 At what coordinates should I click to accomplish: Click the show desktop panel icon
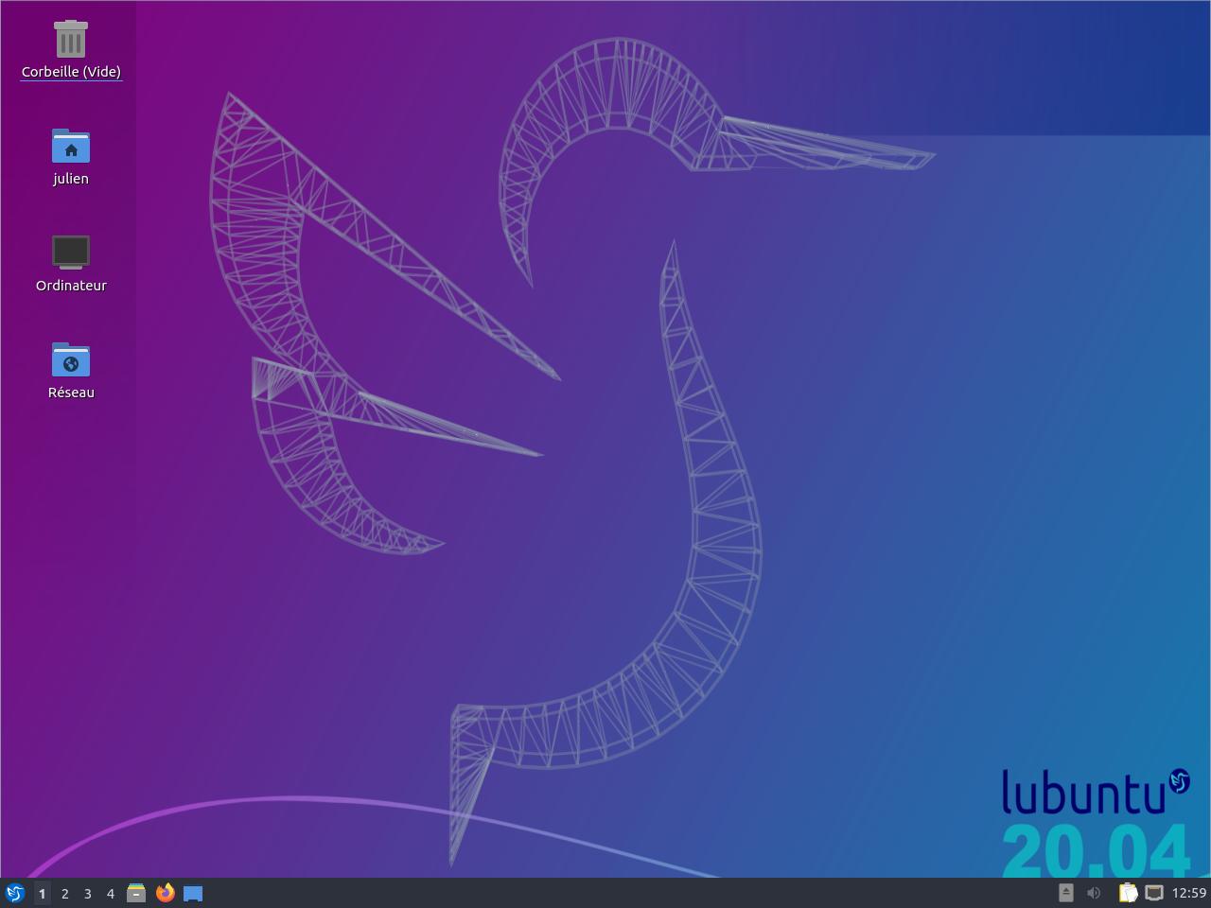(193, 893)
